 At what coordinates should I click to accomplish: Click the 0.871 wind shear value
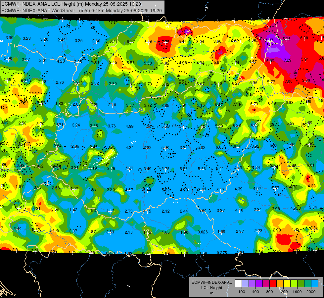pyautogui.click(x=58, y=125)
